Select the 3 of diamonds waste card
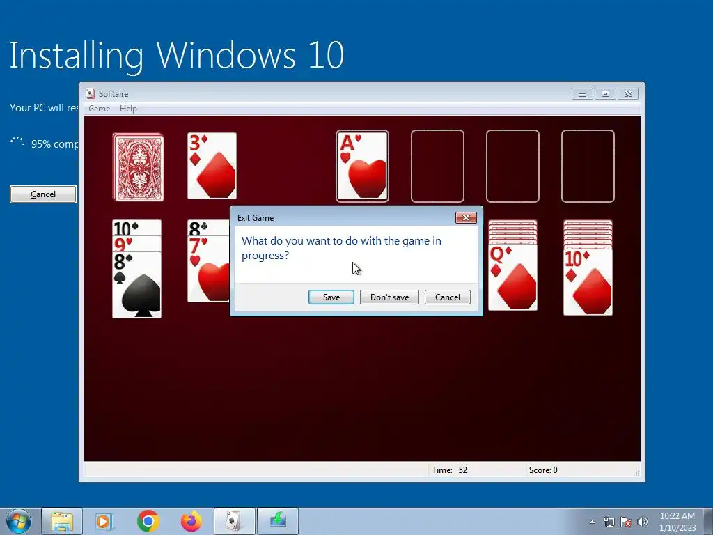 pos(212,166)
